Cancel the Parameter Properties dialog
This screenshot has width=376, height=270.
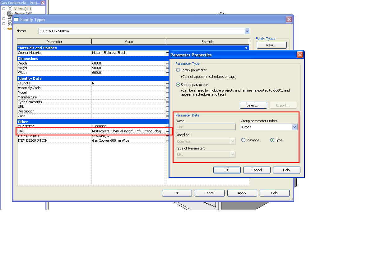(257, 170)
